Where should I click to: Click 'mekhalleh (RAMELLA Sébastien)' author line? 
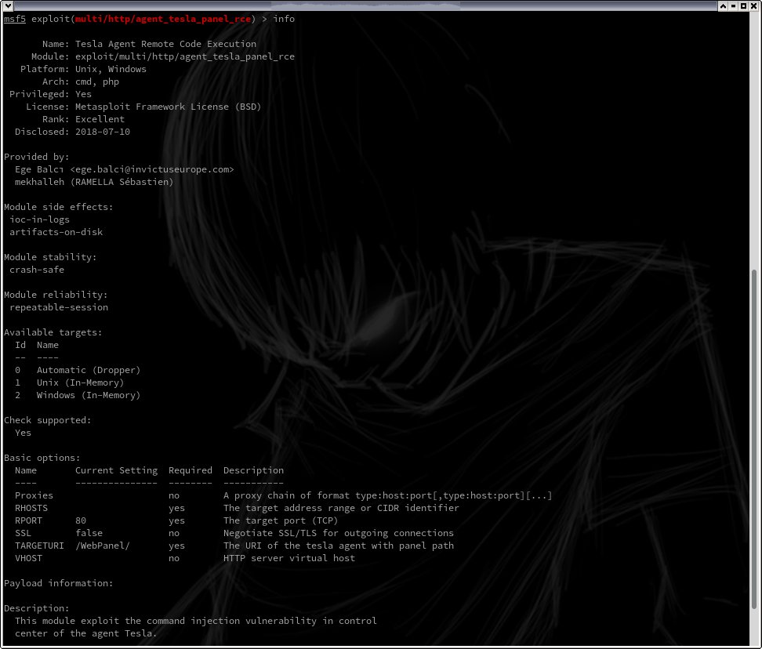(94, 182)
